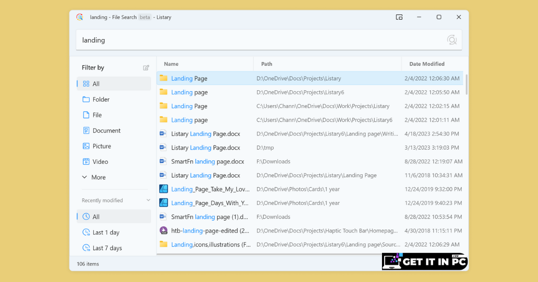Click Affinity icon of Landing_Page_Days_With_Y file

pos(164,203)
